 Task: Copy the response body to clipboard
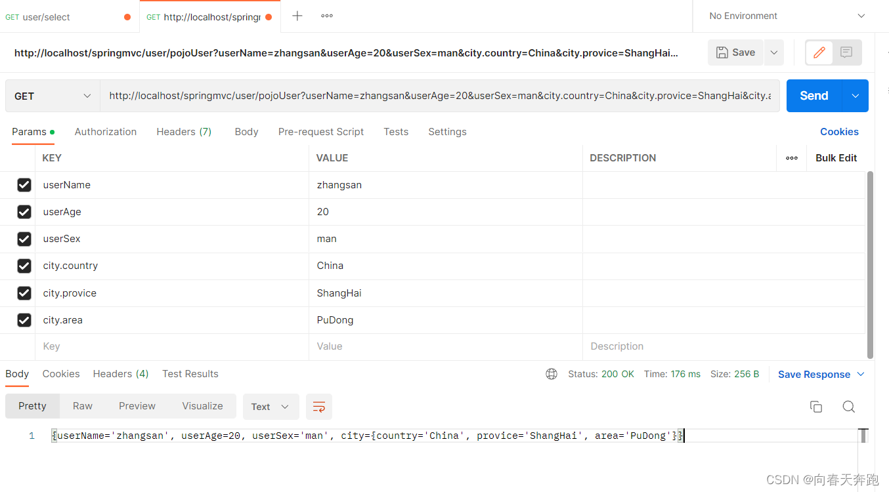(x=816, y=407)
